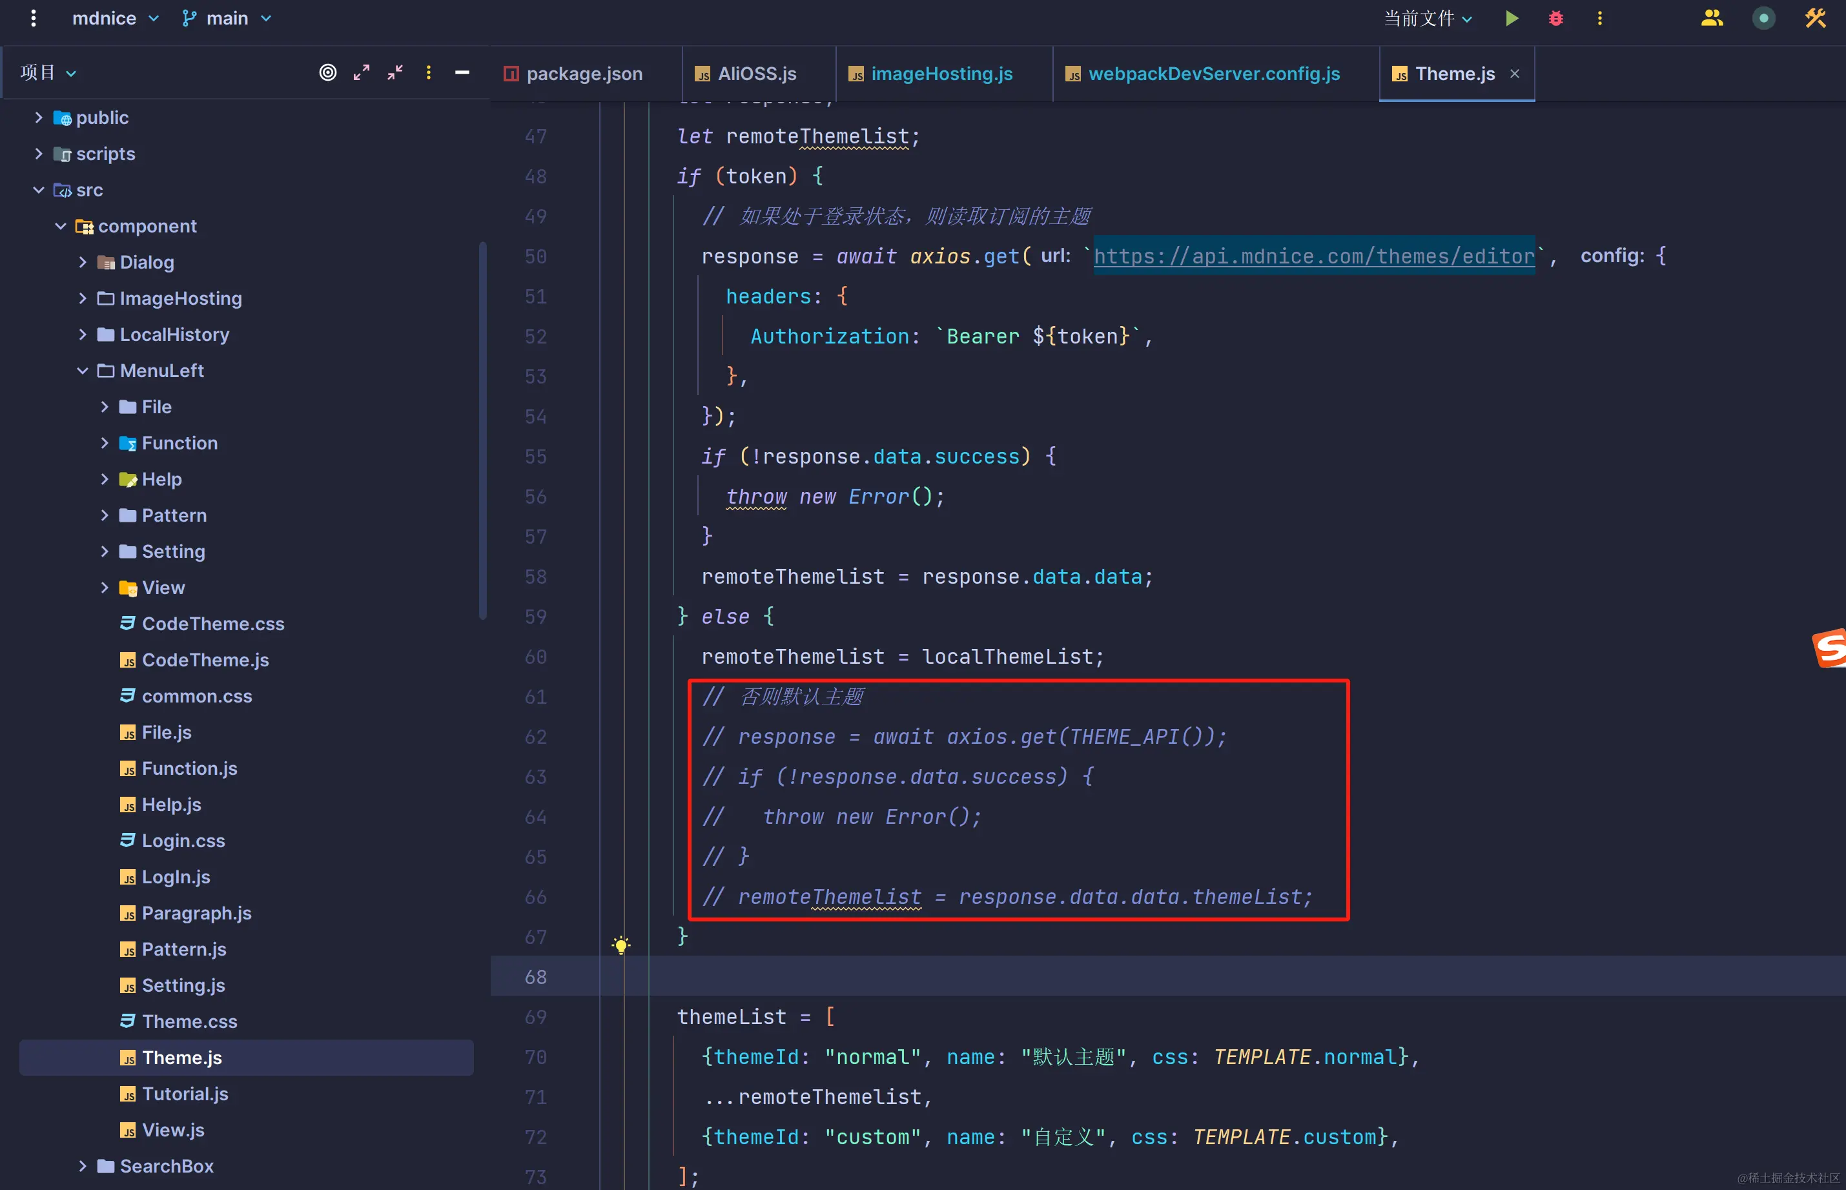Click the green Run button

tap(1512, 18)
